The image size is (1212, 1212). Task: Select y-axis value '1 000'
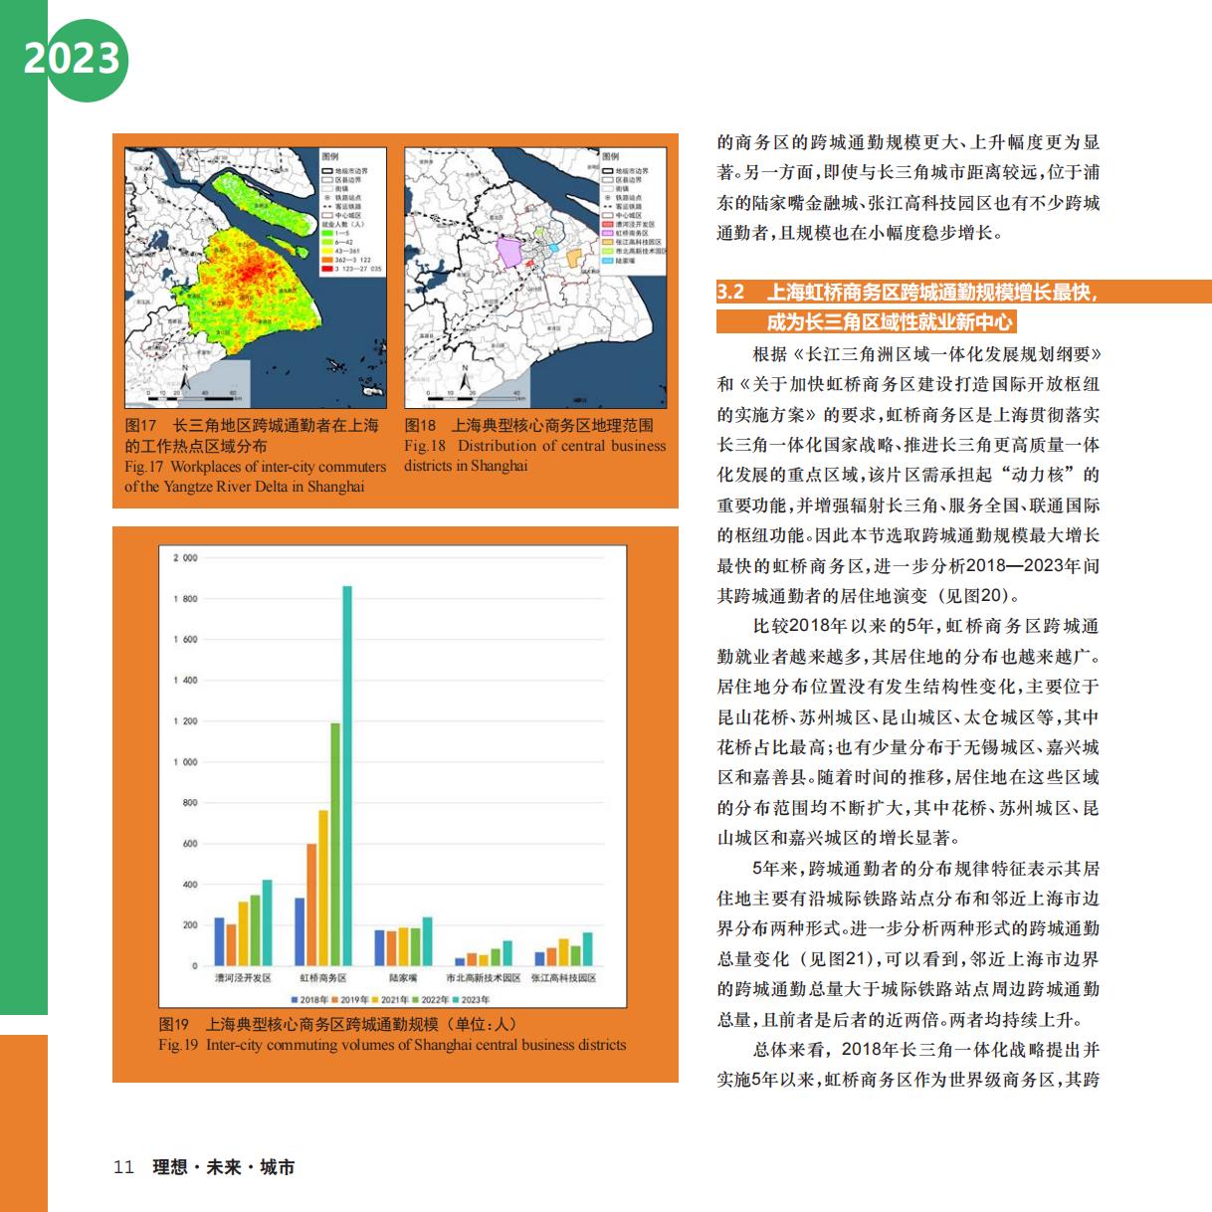(185, 762)
